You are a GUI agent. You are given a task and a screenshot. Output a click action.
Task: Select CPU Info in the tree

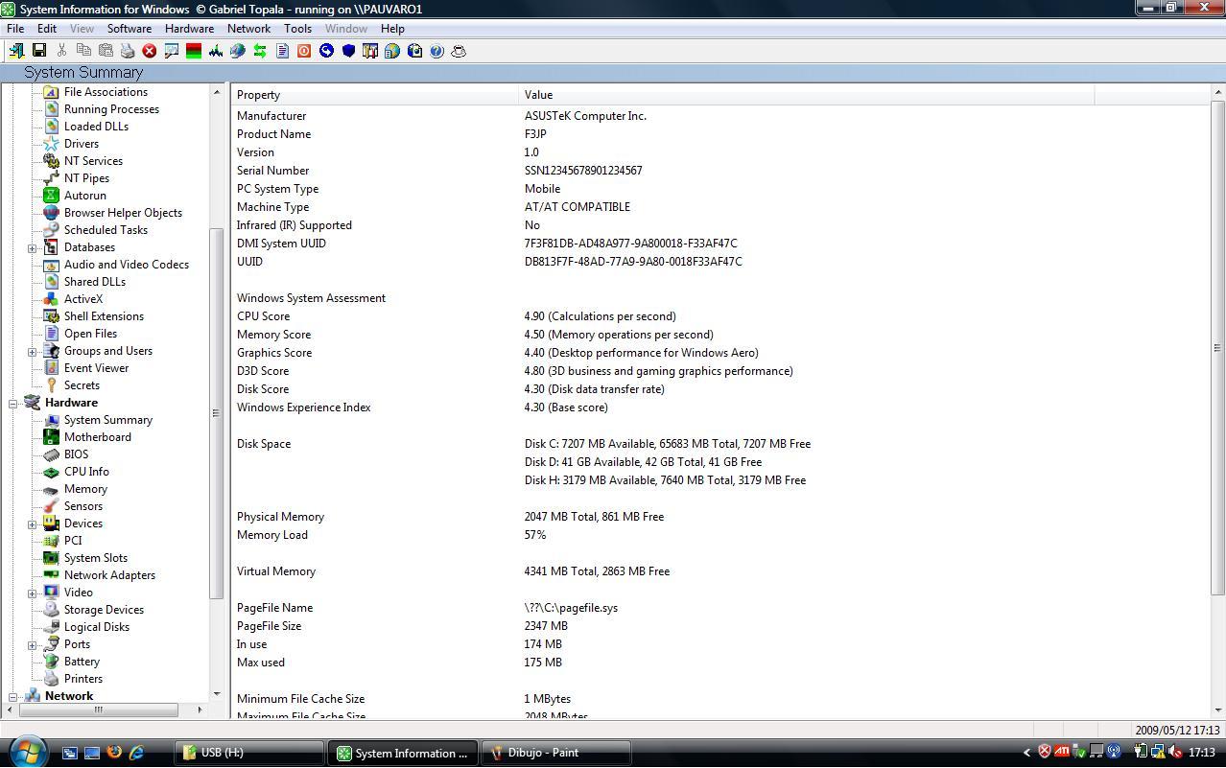(86, 472)
